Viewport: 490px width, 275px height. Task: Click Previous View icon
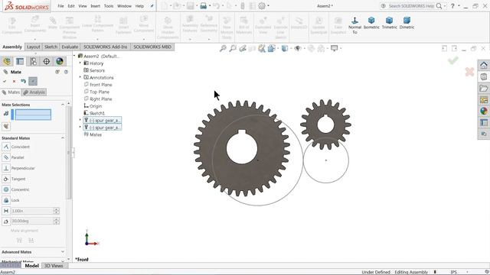coord(243,48)
